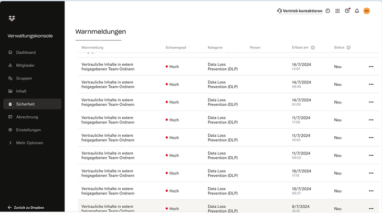Open alert row dated 11/7/2024 10:50

tap(107, 138)
